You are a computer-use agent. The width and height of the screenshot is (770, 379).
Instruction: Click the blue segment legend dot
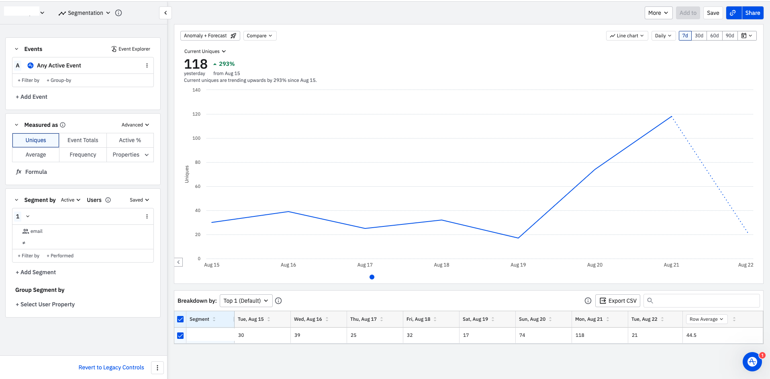(x=372, y=277)
